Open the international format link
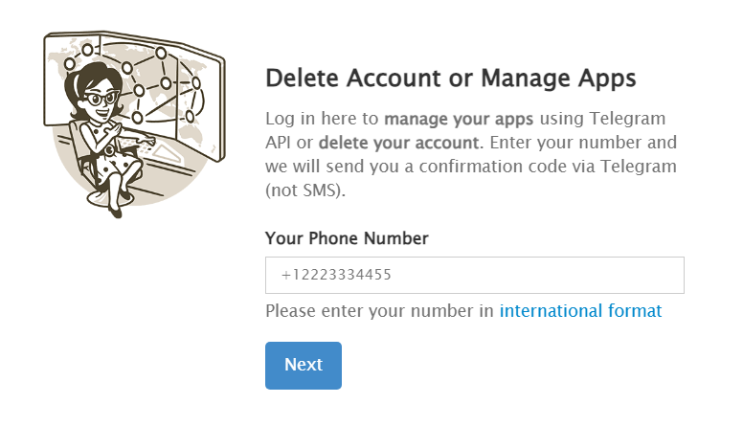743x426 pixels. (580, 311)
